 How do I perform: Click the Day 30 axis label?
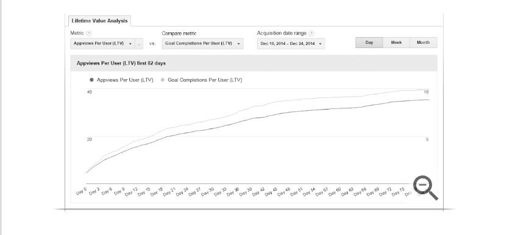[x=207, y=192]
